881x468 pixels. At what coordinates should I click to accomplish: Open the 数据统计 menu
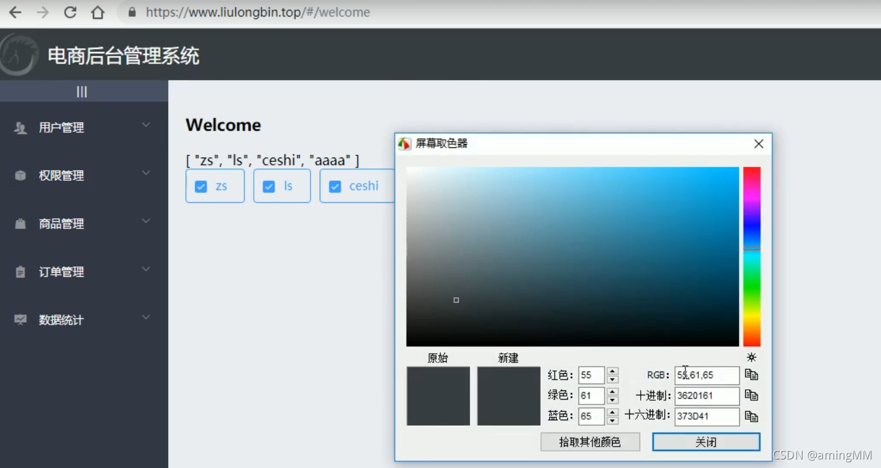84,320
